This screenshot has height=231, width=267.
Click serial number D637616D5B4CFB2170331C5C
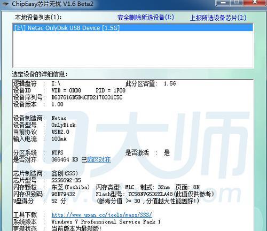point(87,97)
